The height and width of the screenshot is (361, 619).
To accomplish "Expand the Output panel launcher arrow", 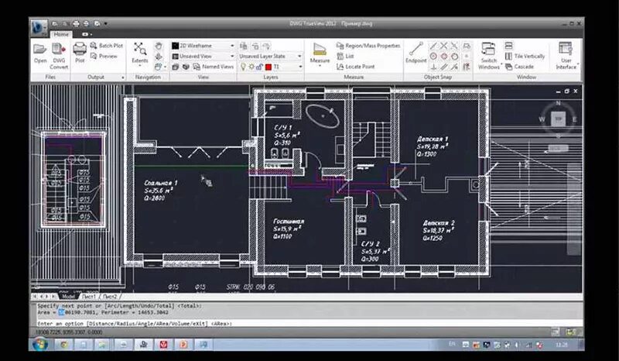I will pos(123,77).
